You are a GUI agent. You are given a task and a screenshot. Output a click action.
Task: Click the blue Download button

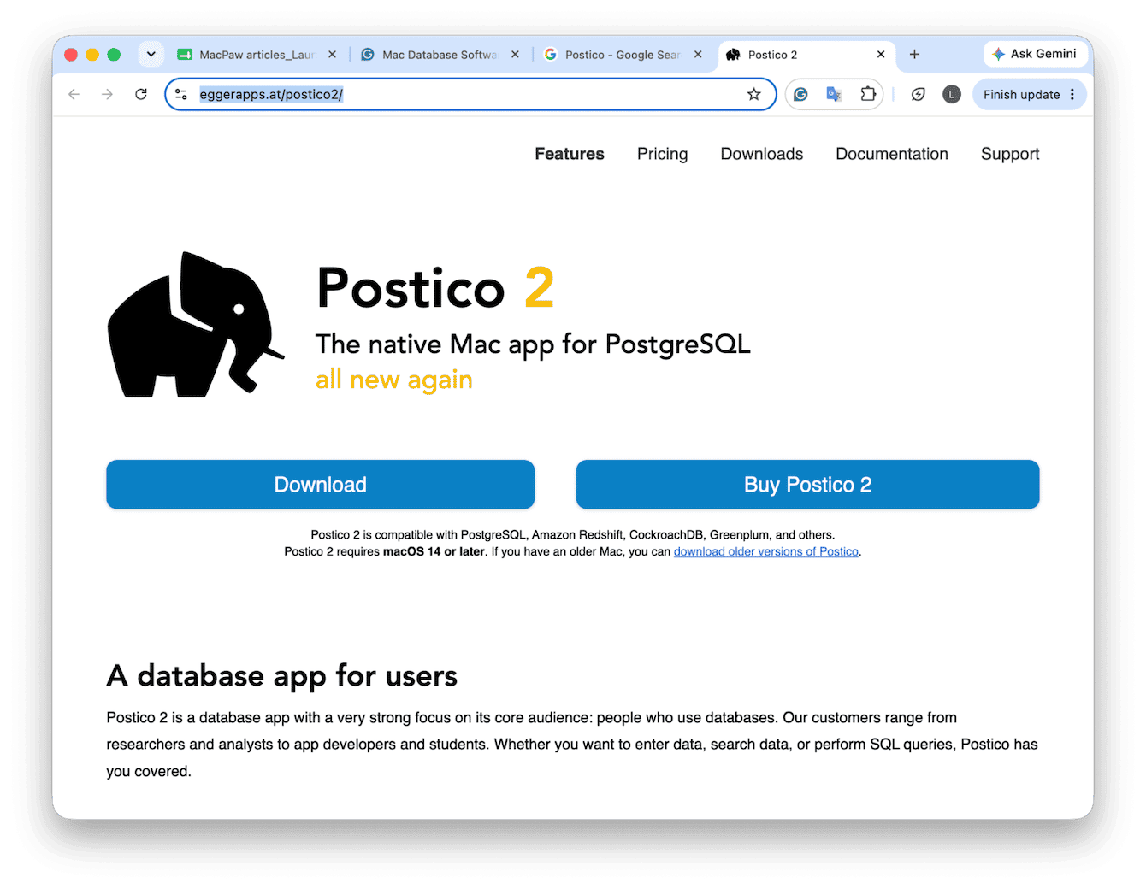[x=320, y=485]
